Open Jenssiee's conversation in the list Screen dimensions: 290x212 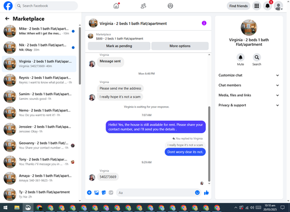(x=39, y=129)
